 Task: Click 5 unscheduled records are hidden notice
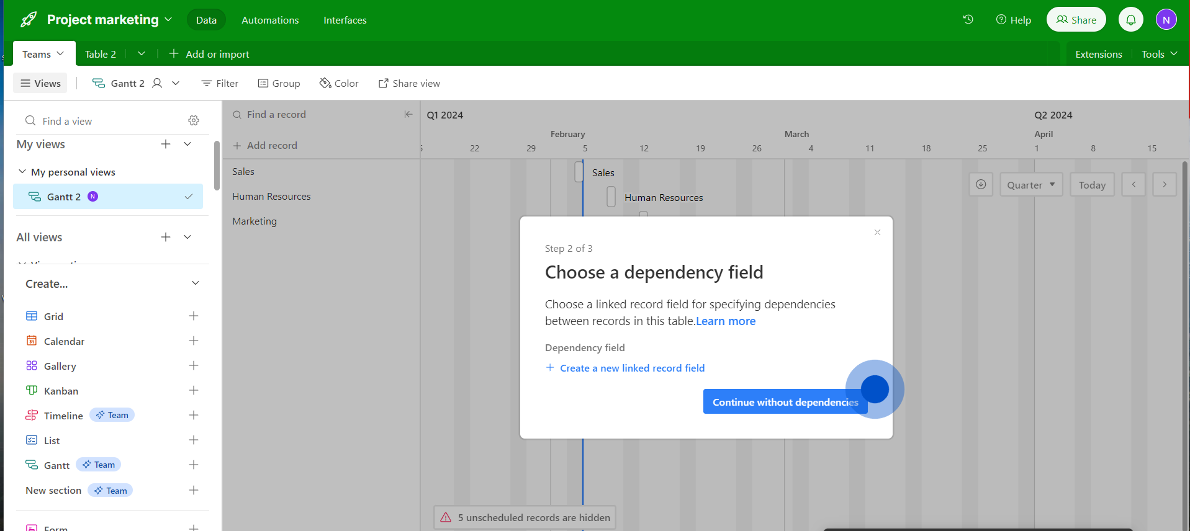[x=525, y=517]
